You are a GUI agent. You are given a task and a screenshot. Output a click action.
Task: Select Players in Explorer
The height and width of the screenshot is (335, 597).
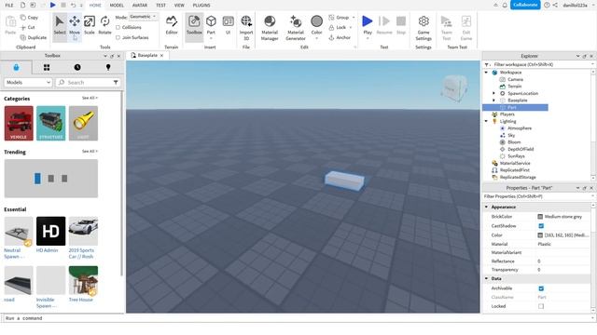(x=507, y=114)
